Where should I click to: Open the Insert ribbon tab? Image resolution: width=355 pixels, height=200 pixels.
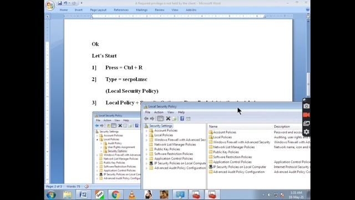[79, 10]
